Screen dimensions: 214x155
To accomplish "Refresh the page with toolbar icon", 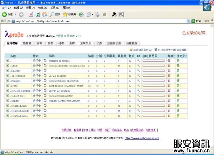I will coord(38,14).
